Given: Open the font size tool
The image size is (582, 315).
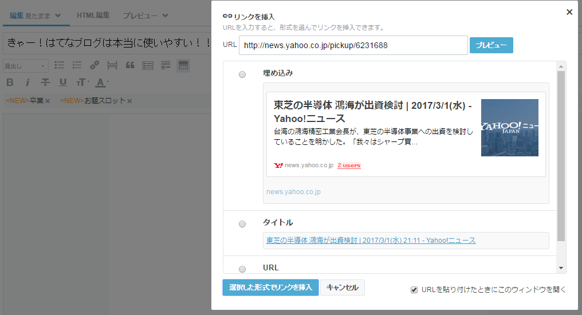Looking at the screenshot, I should click(82, 82).
